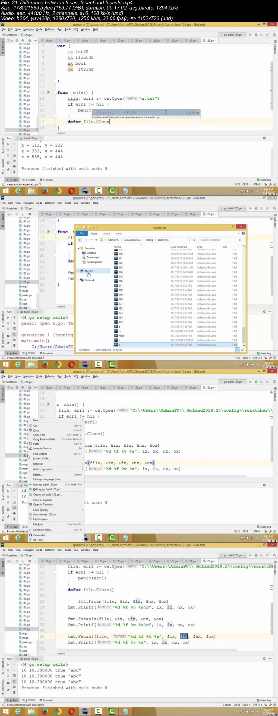Open Explorer address bar history dropdown
The width and height of the screenshot is (278, 716).
pyautogui.click(x=189, y=240)
